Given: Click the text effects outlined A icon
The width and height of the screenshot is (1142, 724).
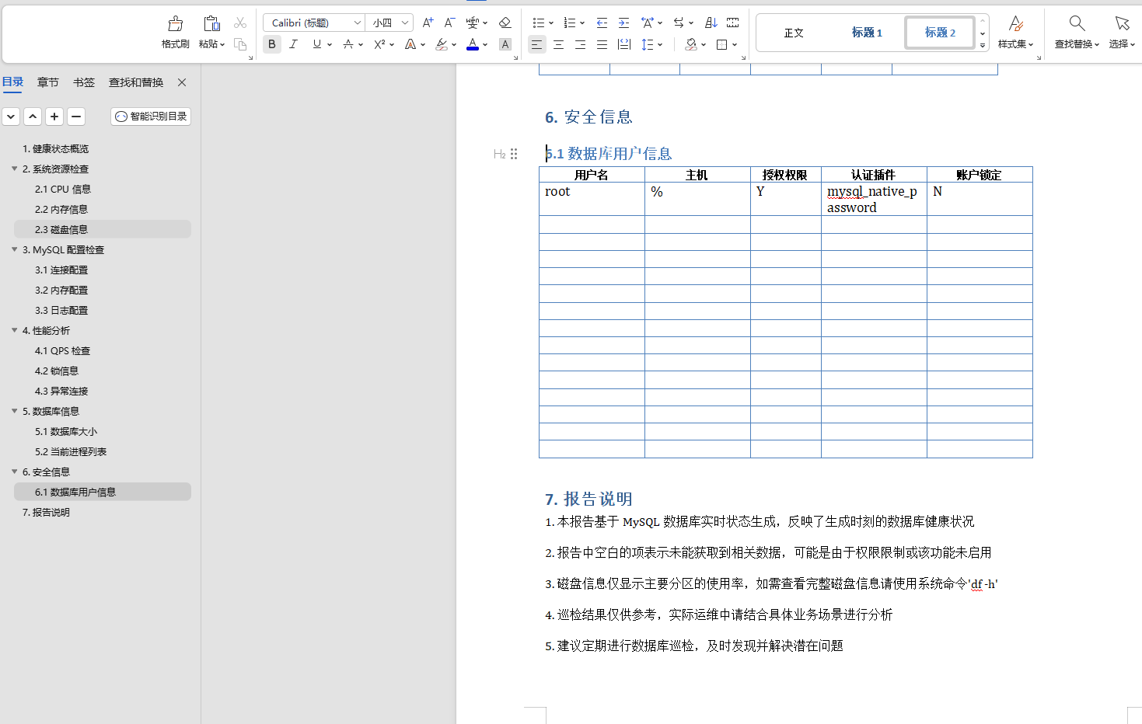Looking at the screenshot, I should point(410,44).
